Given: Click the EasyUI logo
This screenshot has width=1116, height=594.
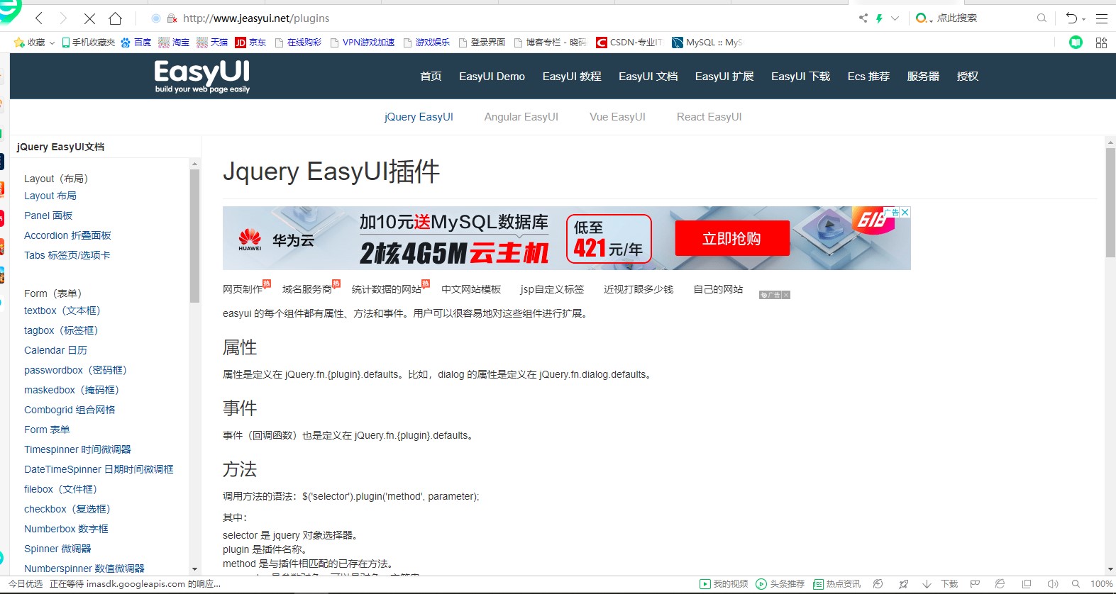Looking at the screenshot, I should click(x=202, y=76).
